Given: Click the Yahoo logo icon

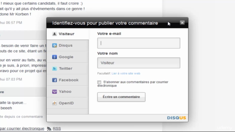Looking at the screenshot, I should coord(54,92).
